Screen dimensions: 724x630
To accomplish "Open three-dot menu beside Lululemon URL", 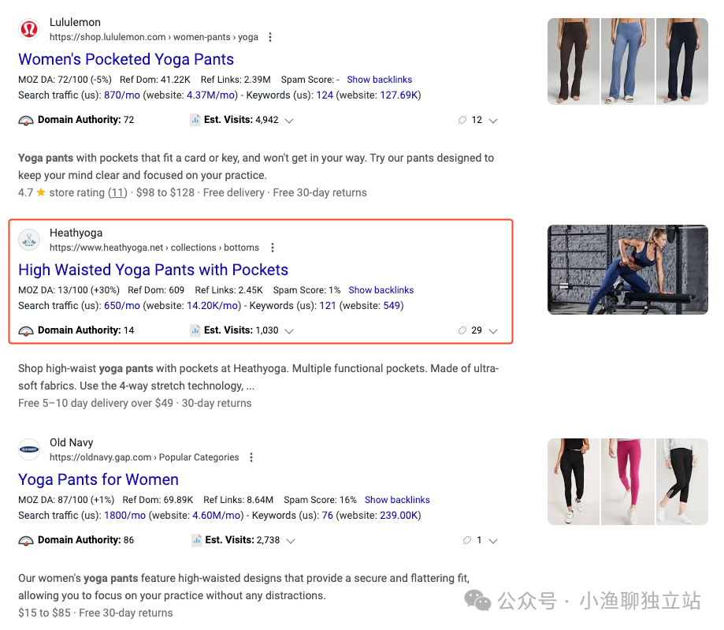I will coord(270,37).
